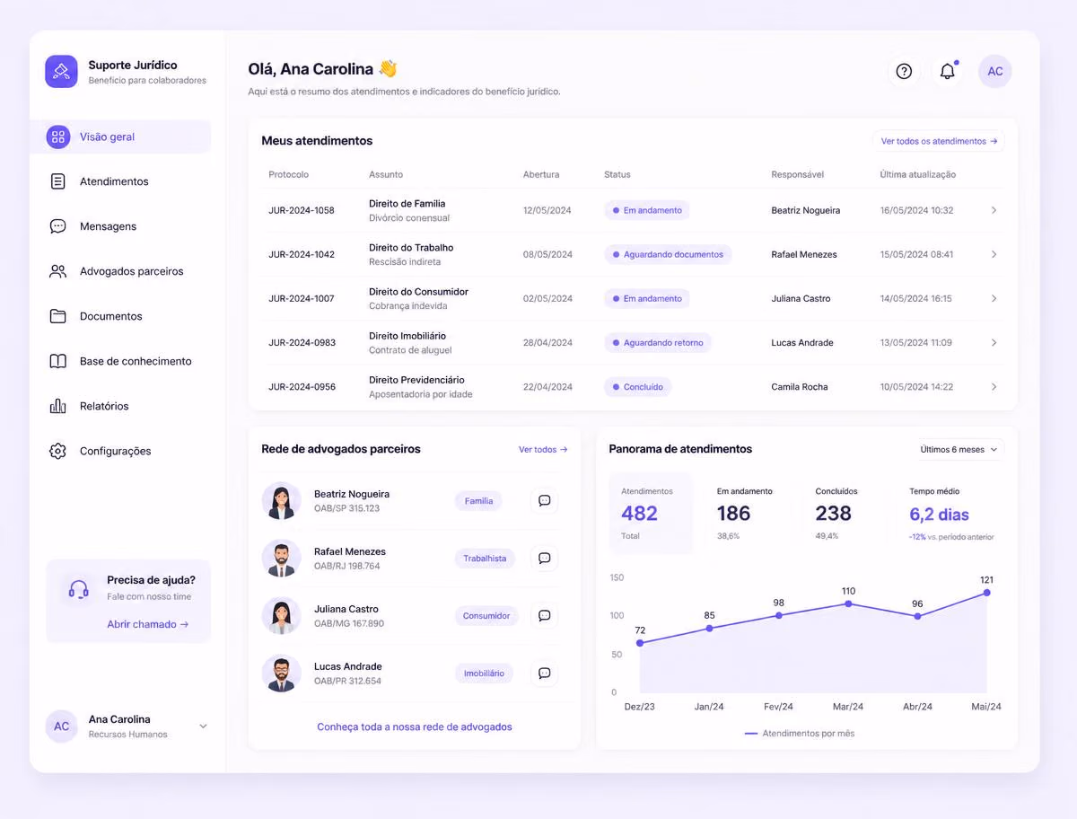Click Abrir chamado link
The width and height of the screenshot is (1077, 819).
click(148, 624)
